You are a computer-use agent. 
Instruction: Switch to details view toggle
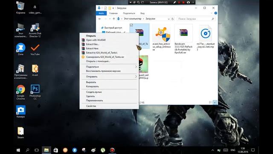point(210,102)
